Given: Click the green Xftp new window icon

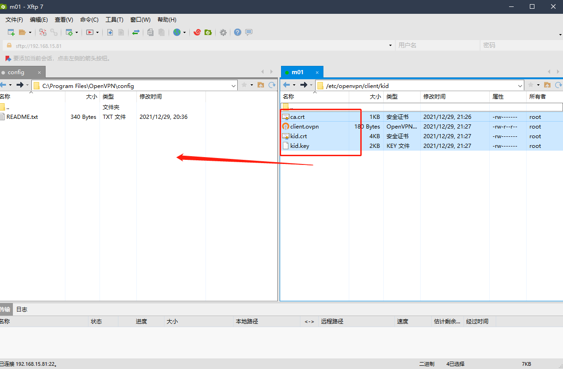Looking at the screenshot, I should [x=208, y=32].
